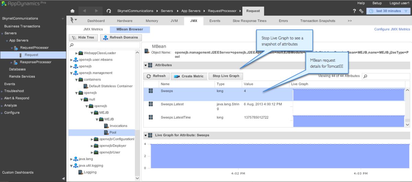Click the Sweeps.Latest attribute grid icon
Screen dimensions: 412x182
click(151, 104)
